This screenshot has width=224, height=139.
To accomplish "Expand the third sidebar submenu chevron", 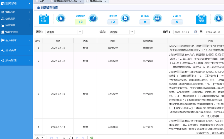I will point(30,25).
